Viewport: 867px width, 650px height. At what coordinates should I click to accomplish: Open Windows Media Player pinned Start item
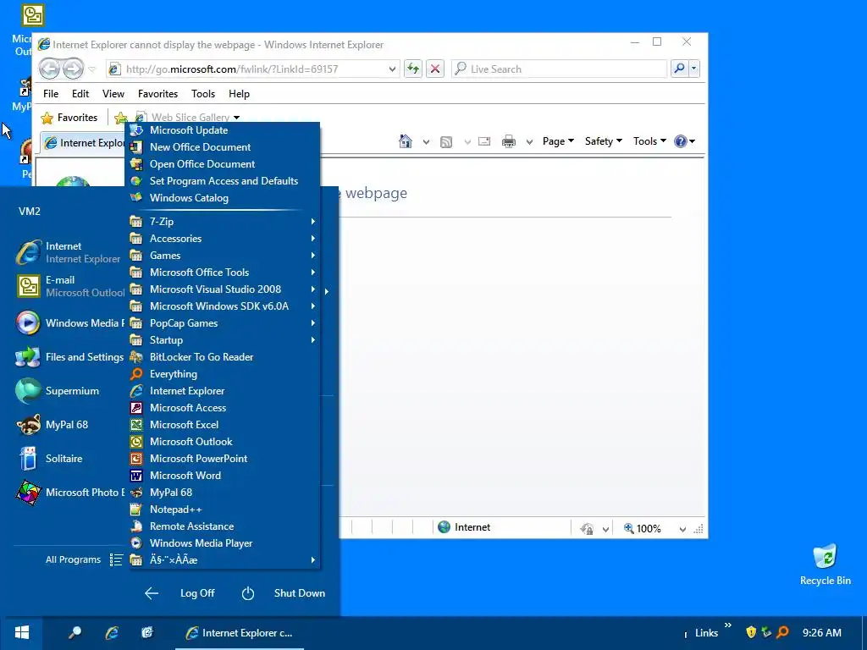tap(69, 323)
